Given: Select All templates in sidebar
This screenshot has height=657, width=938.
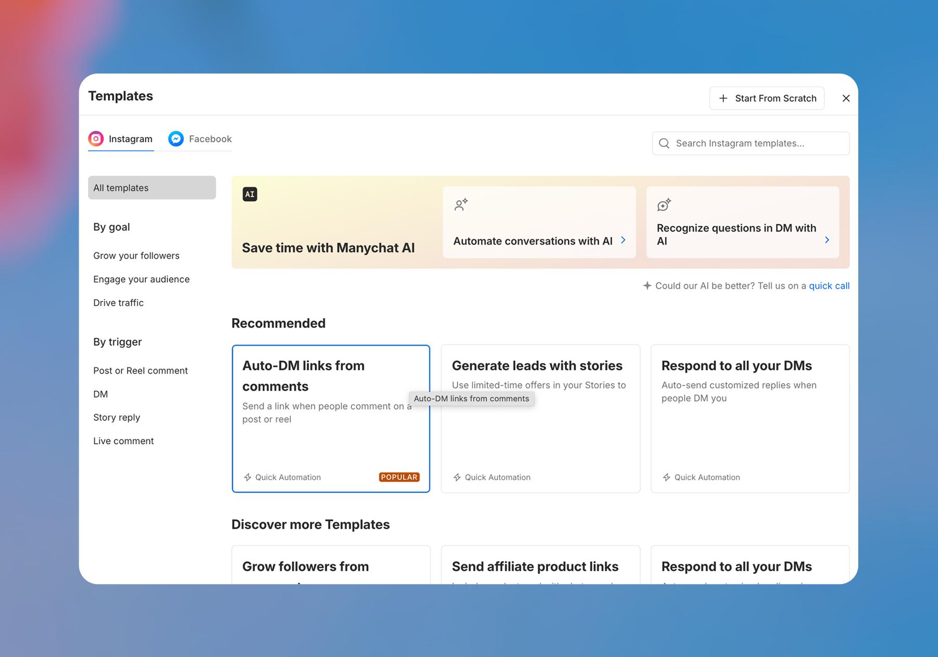Looking at the screenshot, I should tap(152, 188).
